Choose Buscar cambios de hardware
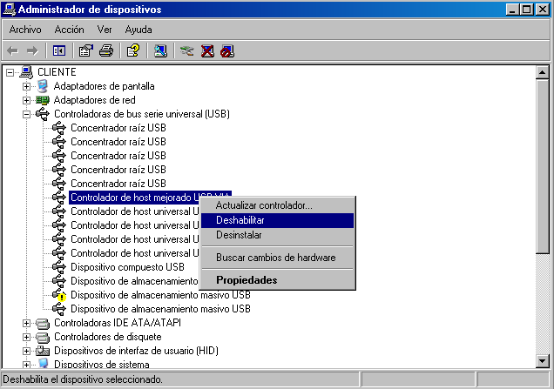This screenshot has width=554, height=389. click(x=277, y=258)
